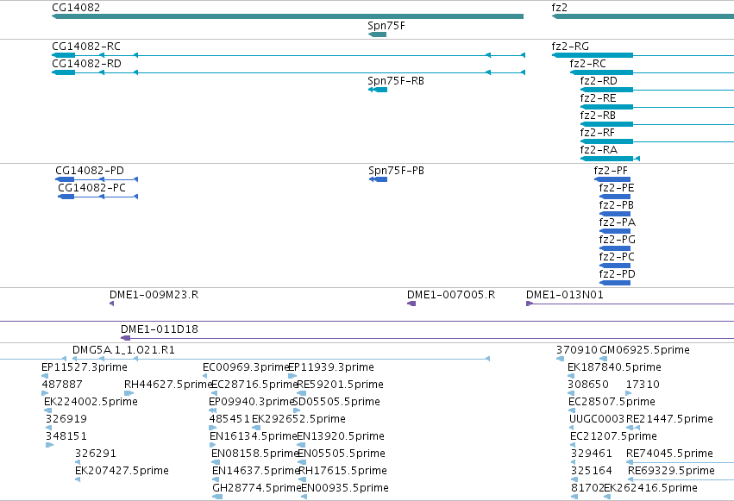The width and height of the screenshot is (734, 501).
Task: Select BAC end DME1-007O05.R
Action: 411,304
